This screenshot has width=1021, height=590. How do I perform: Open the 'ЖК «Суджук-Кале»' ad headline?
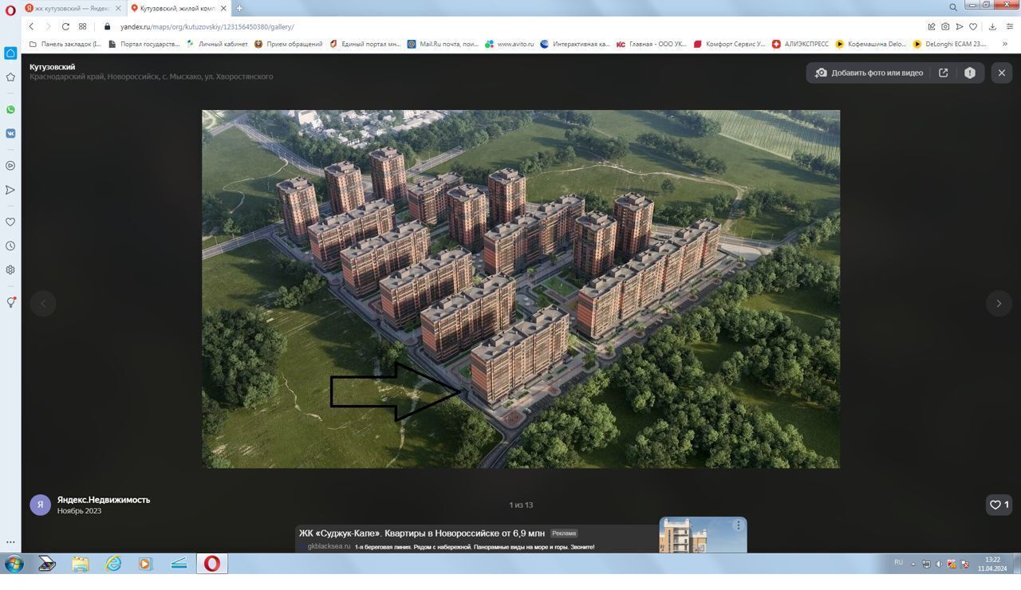click(x=422, y=533)
